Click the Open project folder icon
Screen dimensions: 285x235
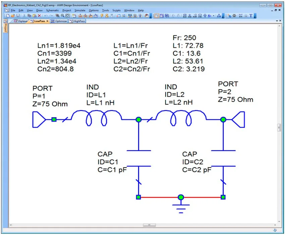pos(13,16)
